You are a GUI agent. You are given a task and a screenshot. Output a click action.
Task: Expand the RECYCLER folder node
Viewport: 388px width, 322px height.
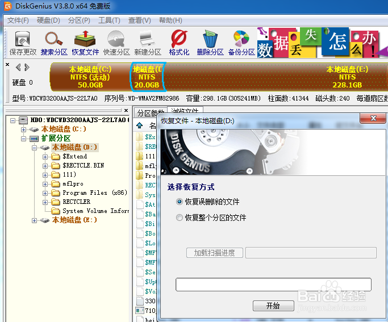coord(45,202)
